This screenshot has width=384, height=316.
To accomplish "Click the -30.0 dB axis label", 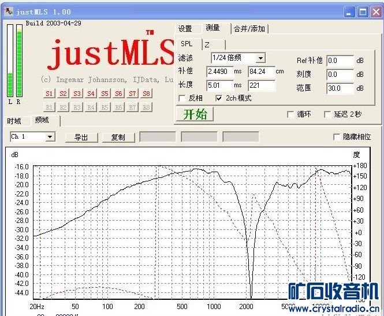I will point(21,230).
